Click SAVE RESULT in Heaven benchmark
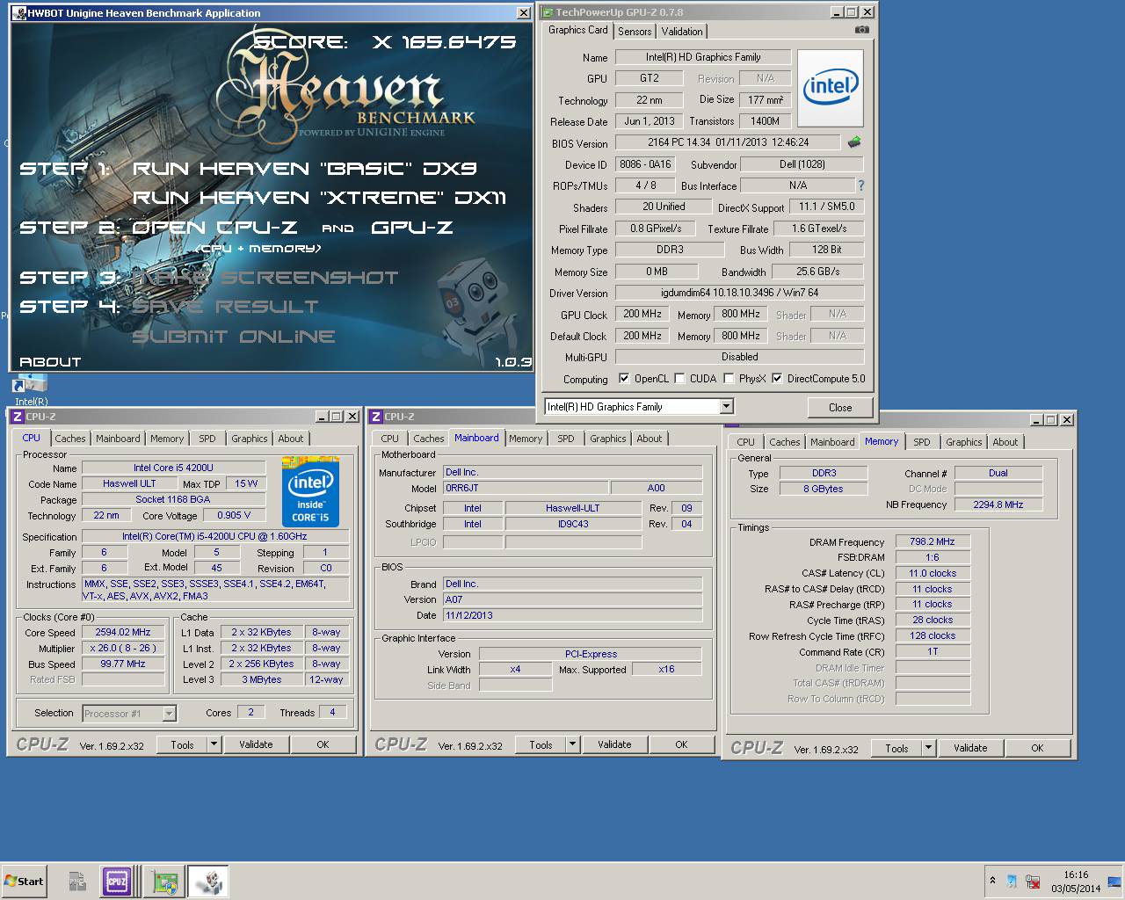Screen dimensions: 1125x900 [x=226, y=307]
